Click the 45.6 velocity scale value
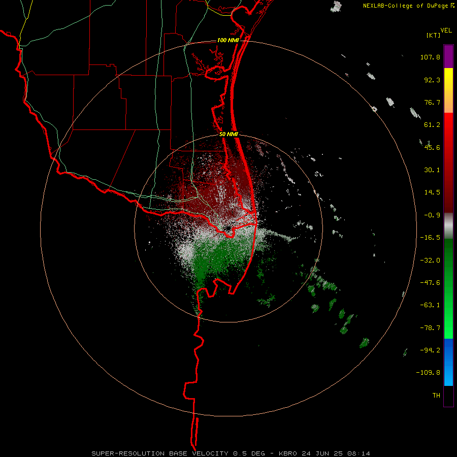The width and height of the screenshot is (457, 457). [x=432, y=147]
